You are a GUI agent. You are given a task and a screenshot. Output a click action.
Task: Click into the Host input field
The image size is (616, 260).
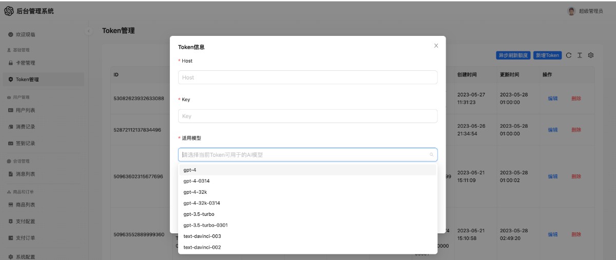tap(307, 77)
